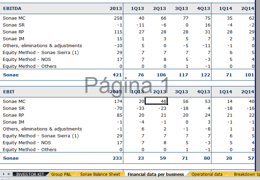The height and width of the screenshot is (180, 260).
Task: Select the EBITDA table header cell
Action: pyautogui.click(x=12, y=9)
